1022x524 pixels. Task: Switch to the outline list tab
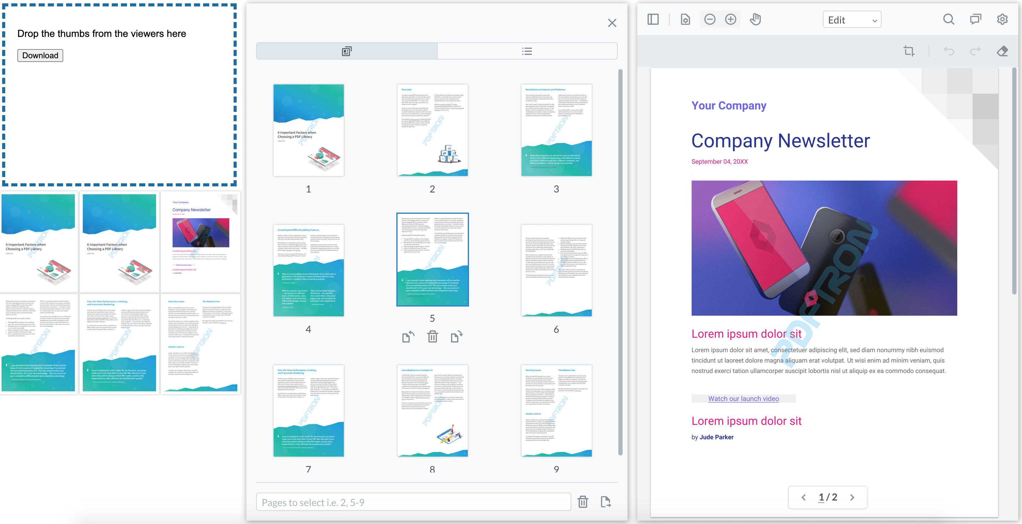pyautogui.click(x=527, y=51)
